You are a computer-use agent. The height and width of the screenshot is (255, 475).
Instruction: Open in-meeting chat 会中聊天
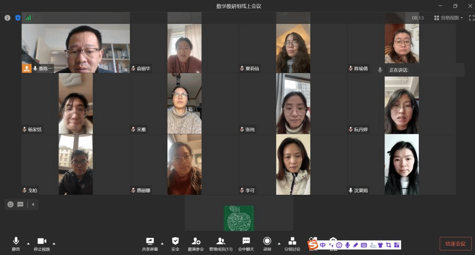click(246, 244)
